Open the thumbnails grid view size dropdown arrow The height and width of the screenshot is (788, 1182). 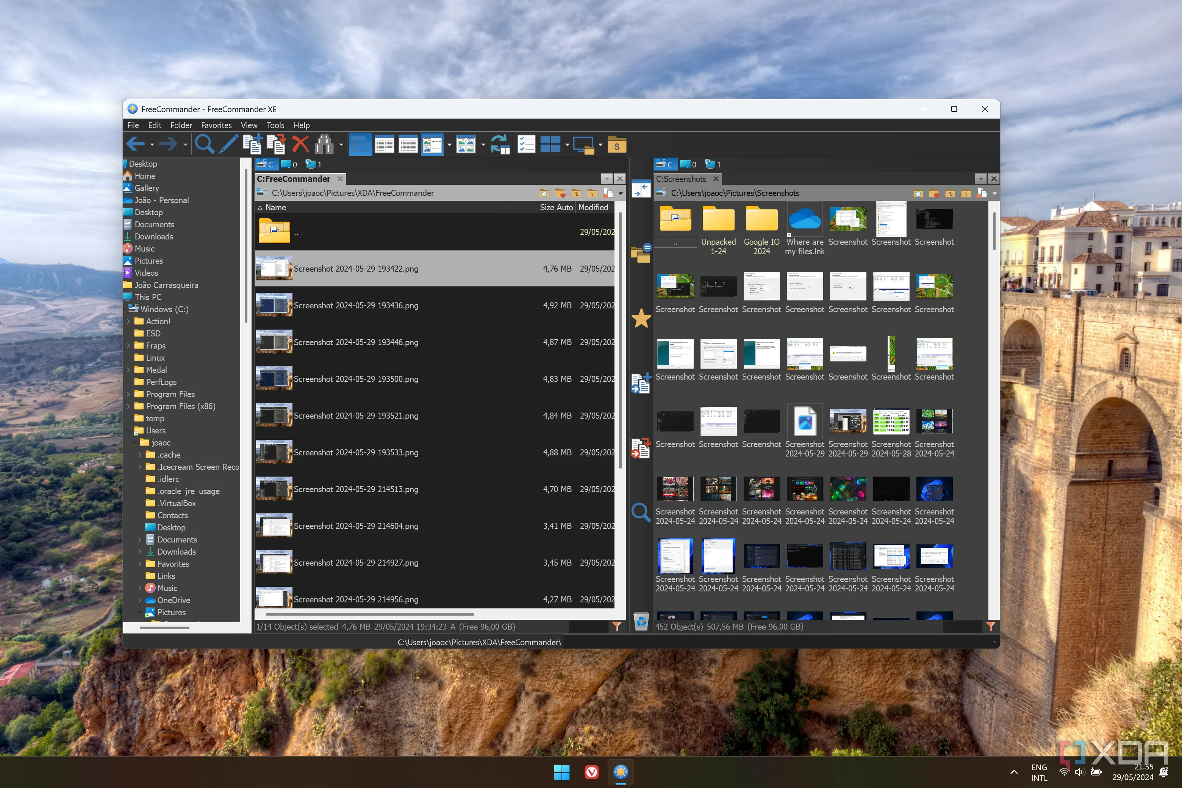pos(483,145)
